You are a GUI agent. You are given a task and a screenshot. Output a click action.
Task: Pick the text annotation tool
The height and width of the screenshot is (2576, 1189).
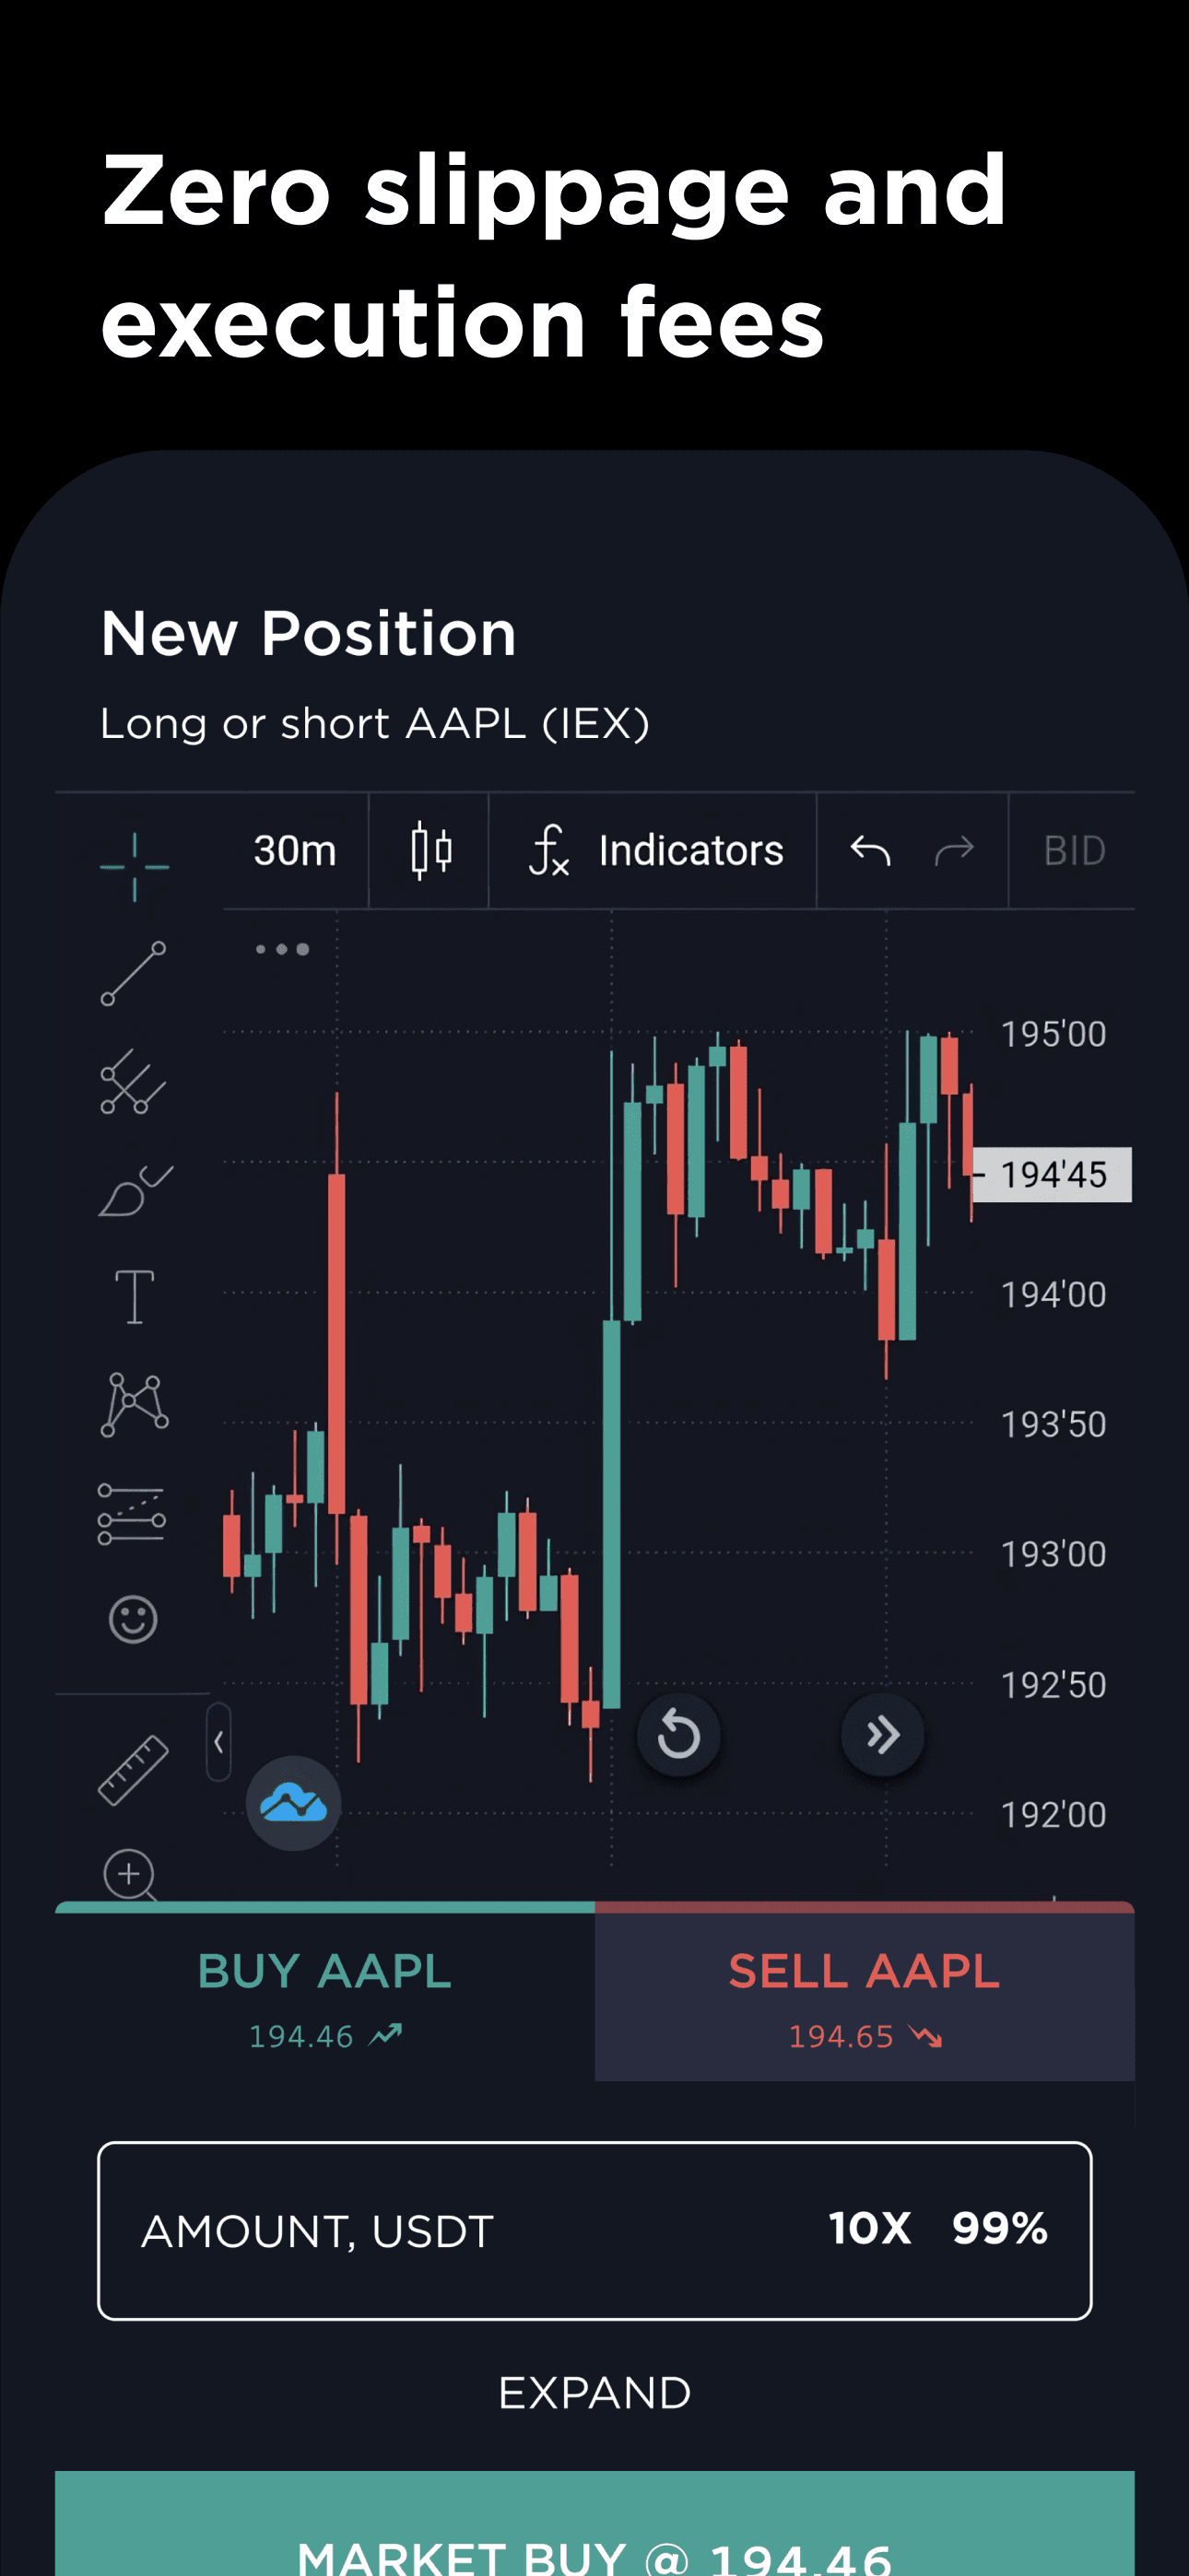tap(135, 1297)
